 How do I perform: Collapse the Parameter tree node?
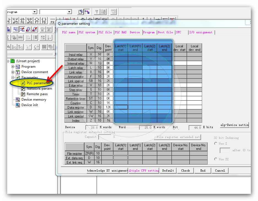pyautogui.click(x=13, y=78)
